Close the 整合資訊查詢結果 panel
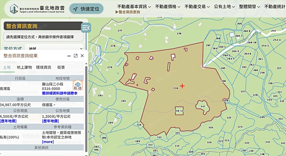This screenshot has height=156, width=286. [x=82, y=56]
